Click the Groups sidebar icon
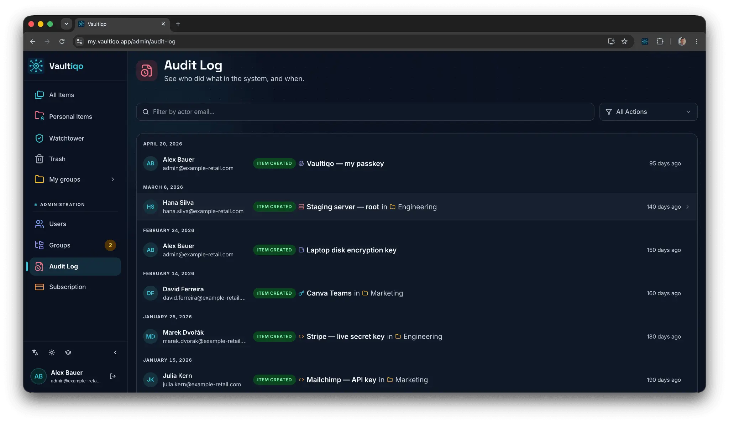The height and width of the screenshot is (423, 729). pyautogui.click(x=39, y=245)
